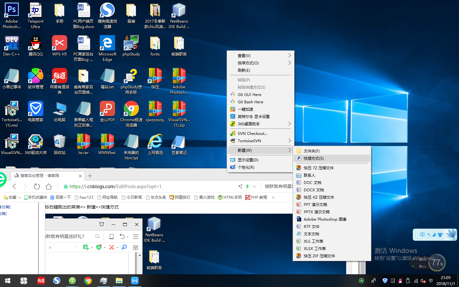The image size is (459, 287).
Task: Click the volume icon in system tray
Action: pos(423,281)
